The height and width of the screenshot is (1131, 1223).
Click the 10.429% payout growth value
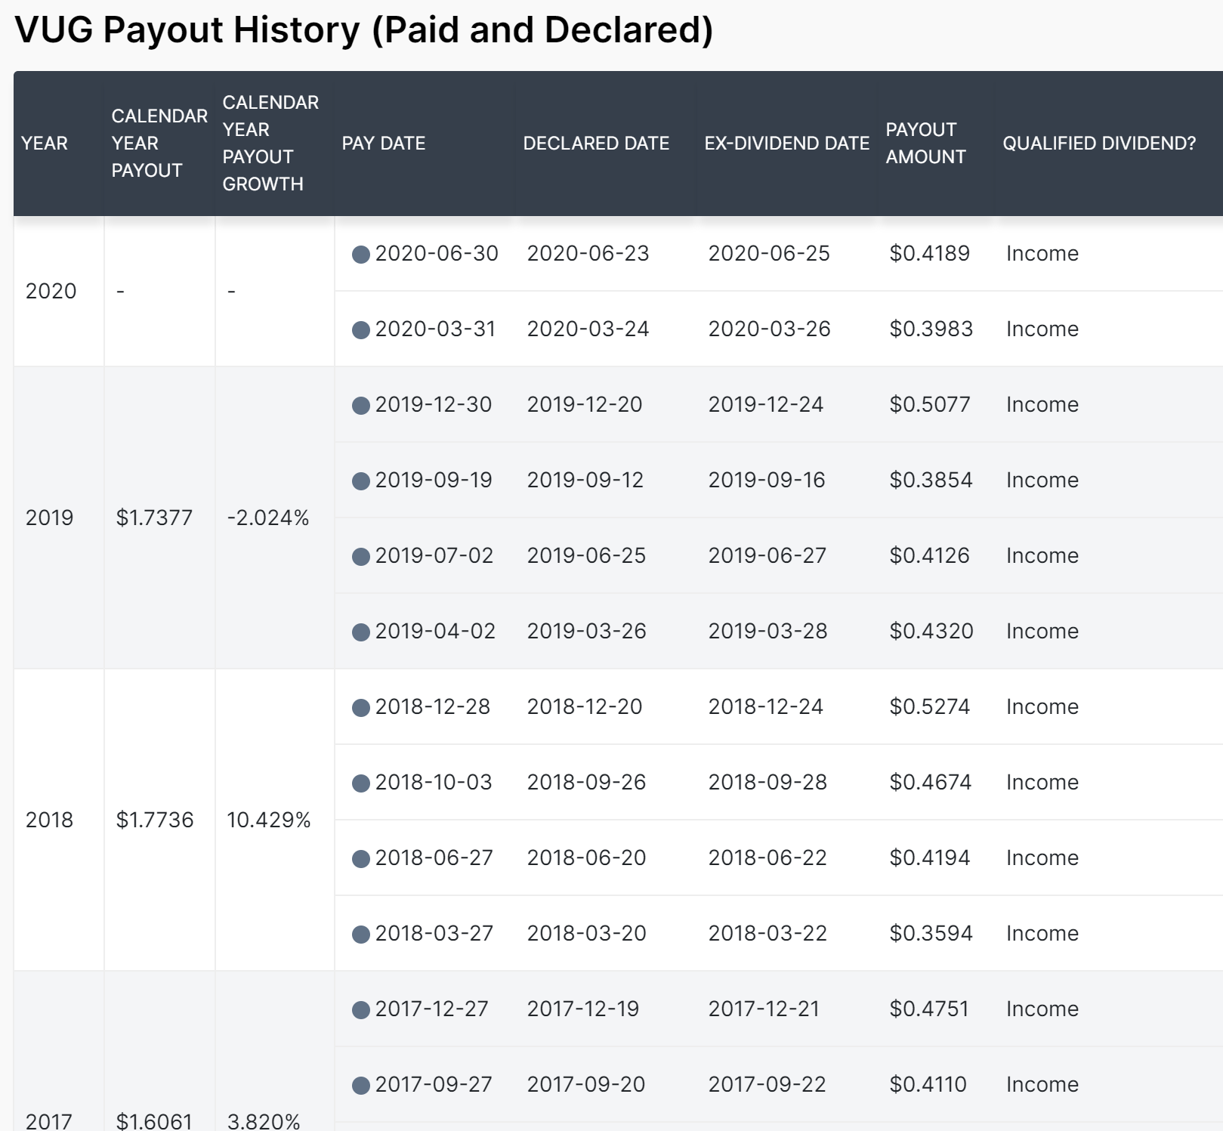click(x=268, y=820)
